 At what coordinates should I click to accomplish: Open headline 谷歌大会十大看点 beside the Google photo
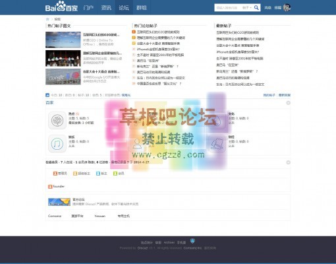101,72
